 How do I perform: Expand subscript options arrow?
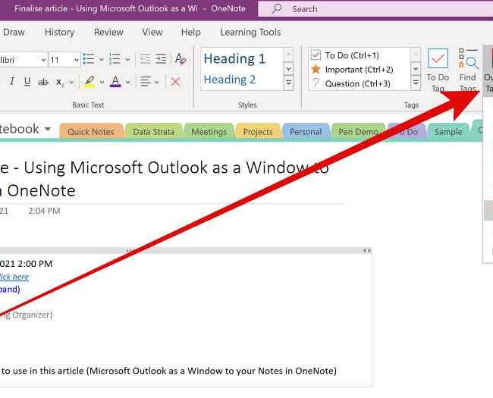(x=72, y=82)
